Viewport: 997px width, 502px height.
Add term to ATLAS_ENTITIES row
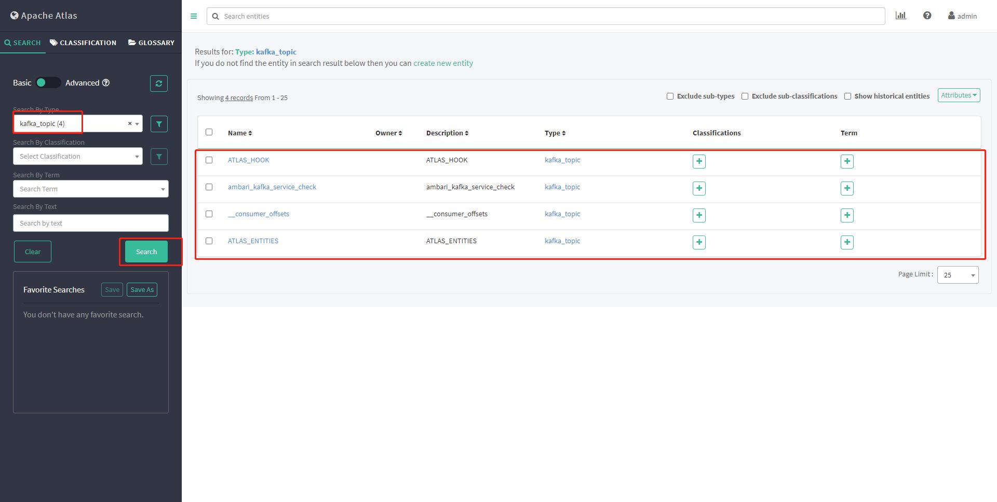click(847, 242)
